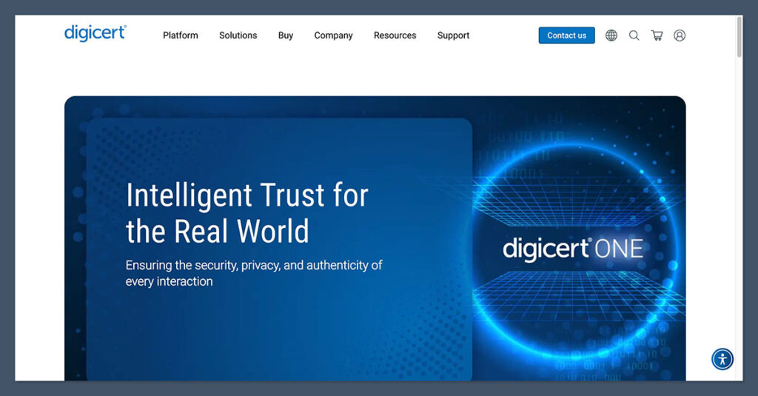Click the page's vertical scrollbar thumb

[x=738, y=37]
